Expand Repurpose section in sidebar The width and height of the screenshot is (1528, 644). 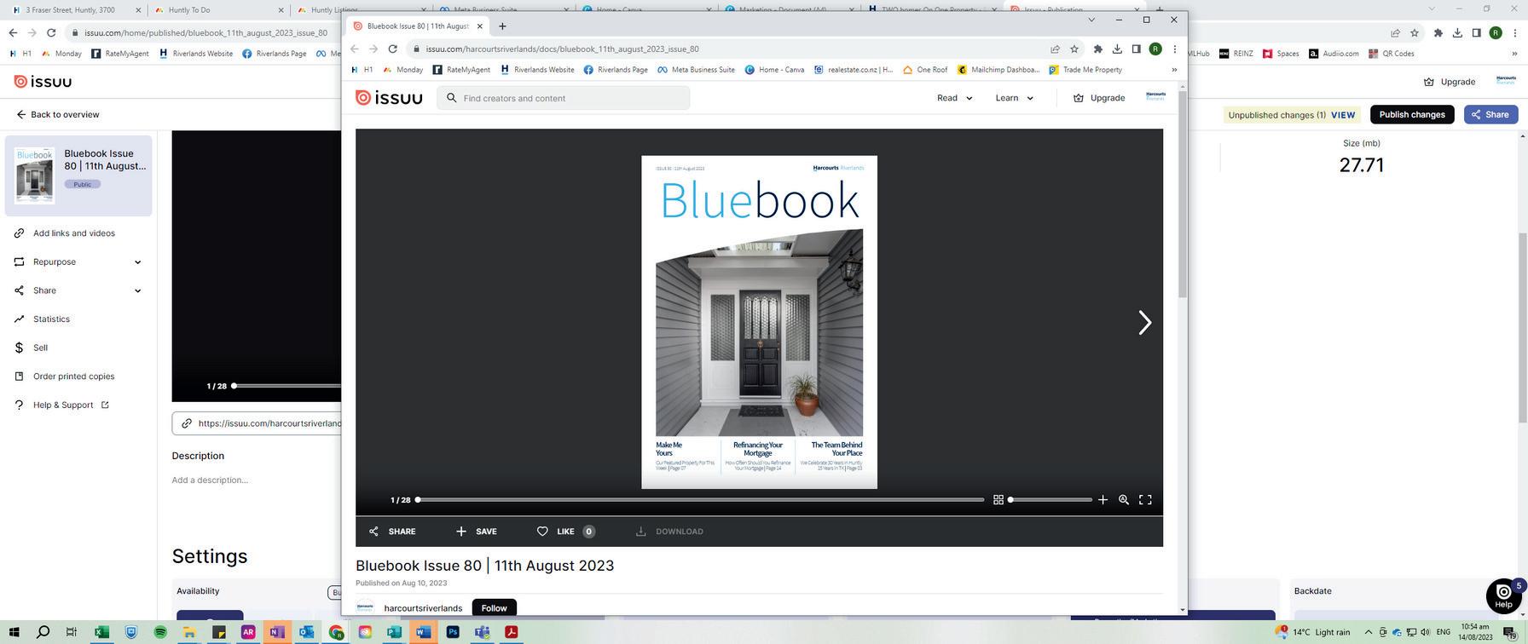point(78,262)
